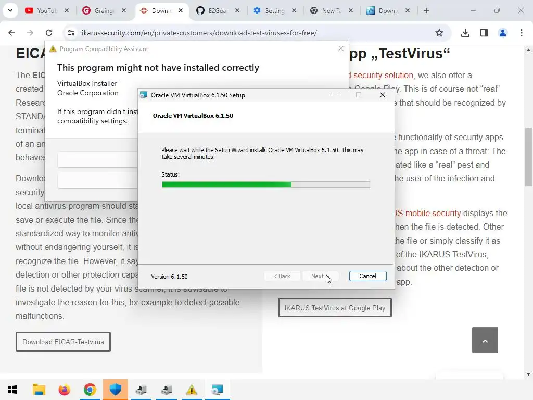Close the active Download tab

point(181,10)
